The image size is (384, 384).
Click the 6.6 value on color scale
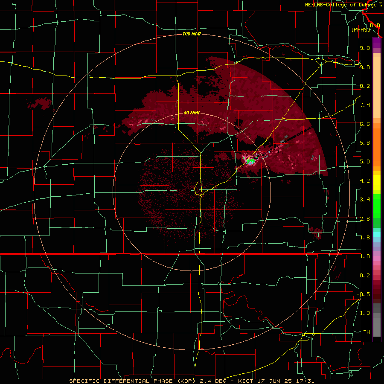point(365,124)
